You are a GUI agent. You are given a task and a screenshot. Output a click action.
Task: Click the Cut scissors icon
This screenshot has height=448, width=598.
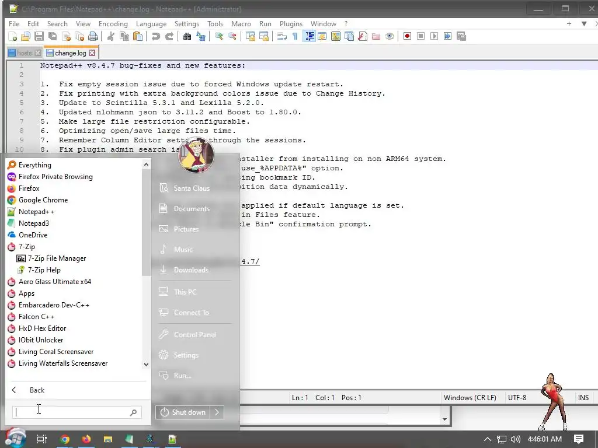[111, 37]
